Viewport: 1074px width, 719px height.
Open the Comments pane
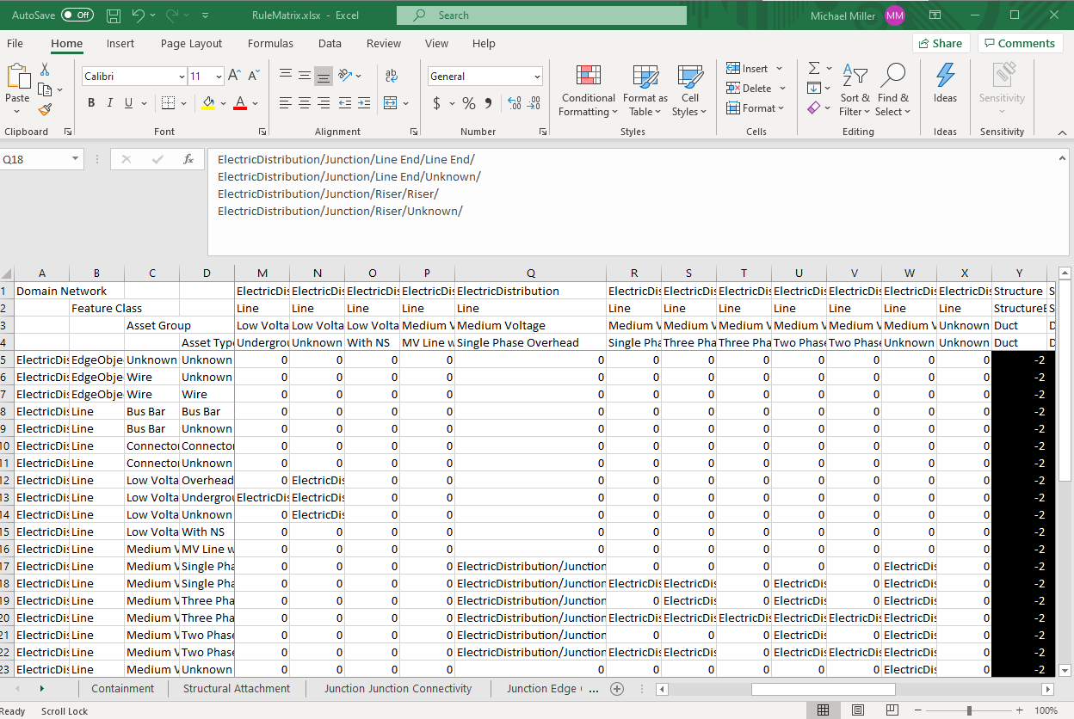[1020, 43]
